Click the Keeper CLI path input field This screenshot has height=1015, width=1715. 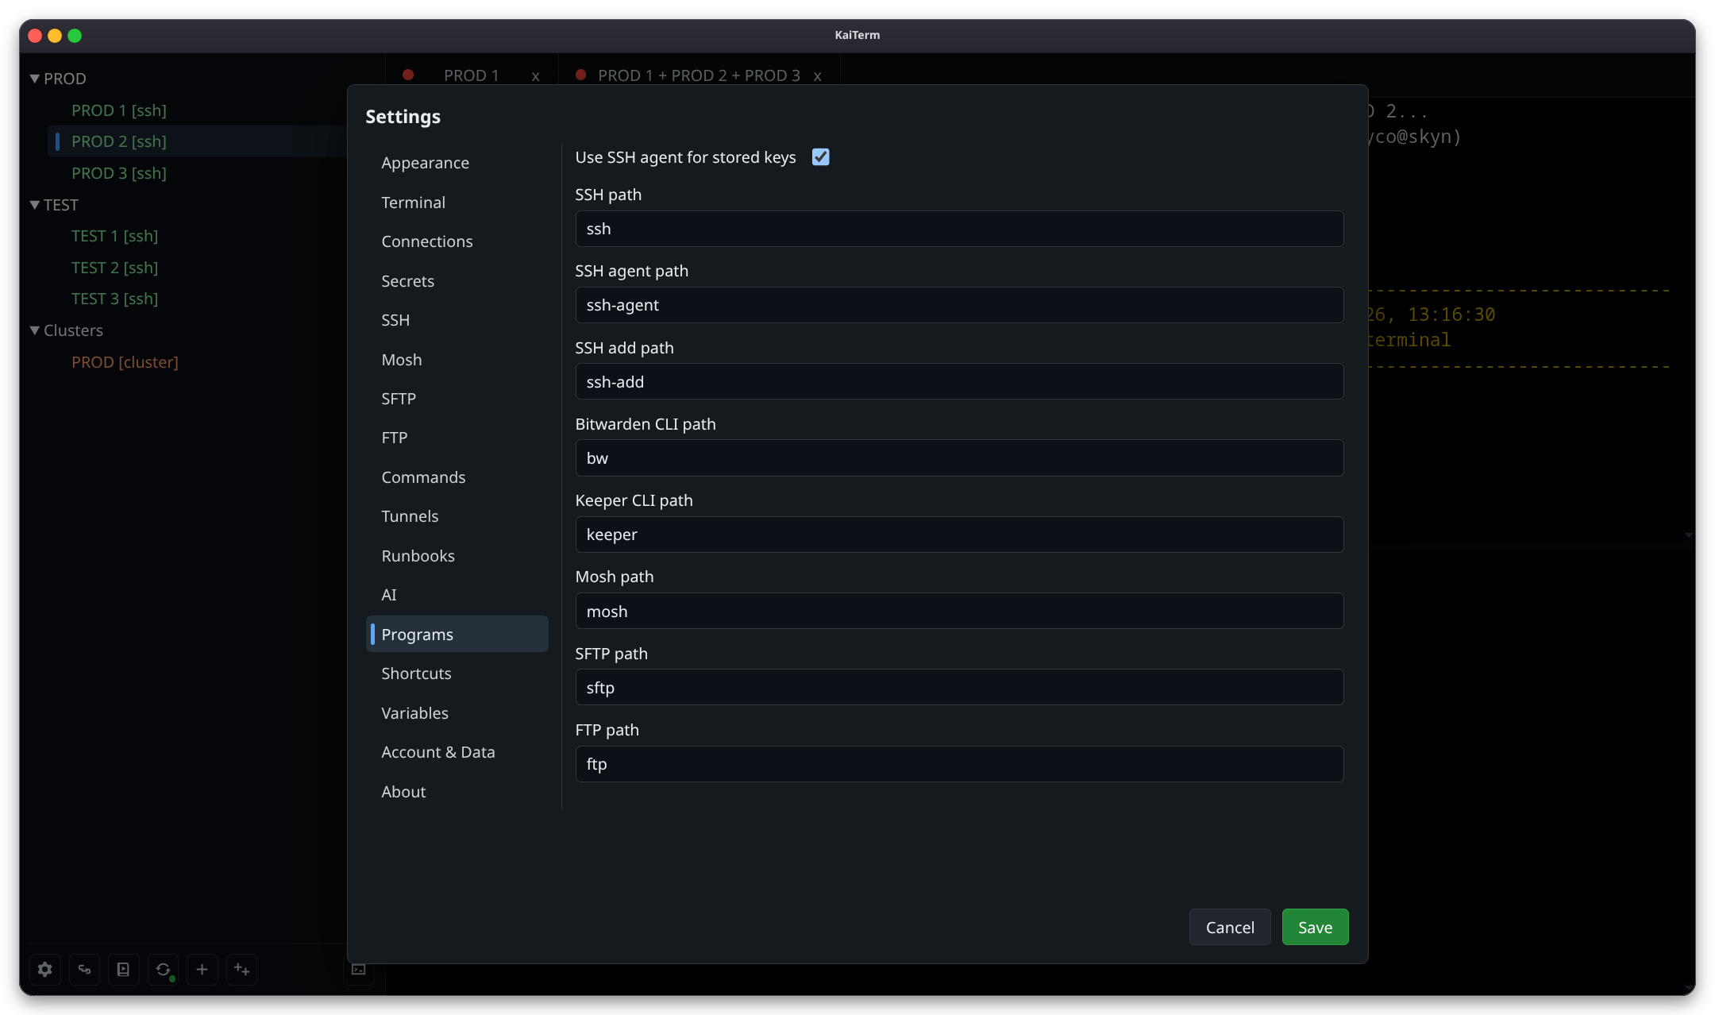tap(959, 535)
